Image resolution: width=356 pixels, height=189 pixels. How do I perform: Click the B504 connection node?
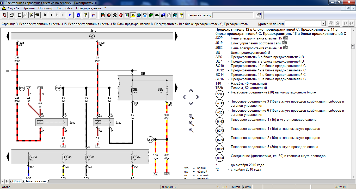pyautogui.click(x=151, y=140)
